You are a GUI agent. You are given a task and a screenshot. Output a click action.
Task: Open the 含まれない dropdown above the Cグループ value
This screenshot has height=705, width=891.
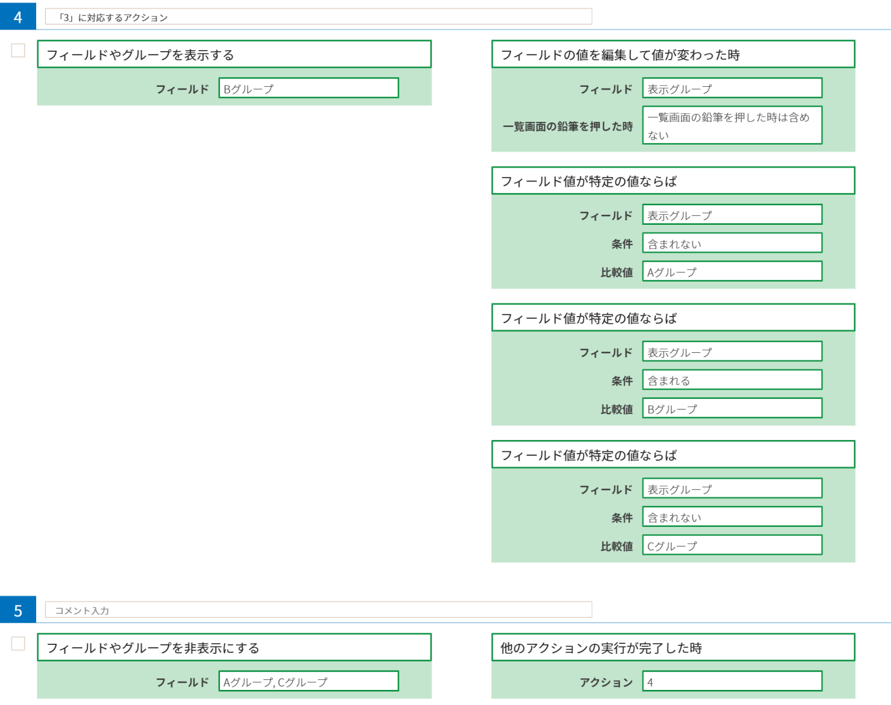click(732, 517)
